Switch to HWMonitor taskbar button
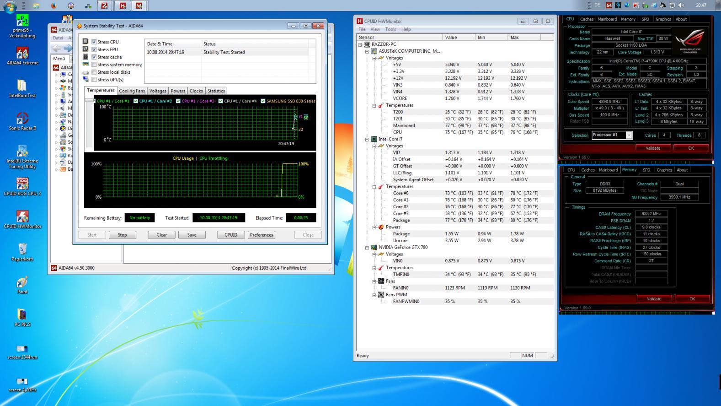Image resolution: width=721 pixels, height=406 pixels. pos(122,5)
